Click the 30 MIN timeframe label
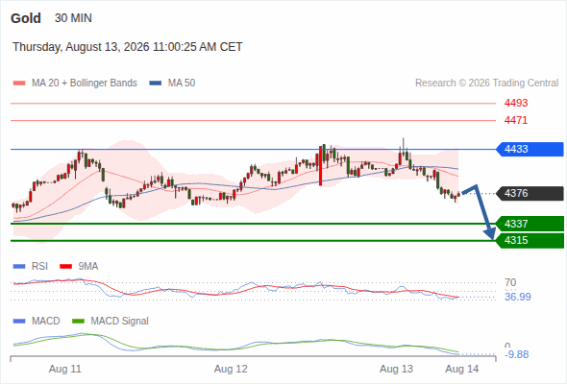 pyautogui.click(x=73, y=18)
